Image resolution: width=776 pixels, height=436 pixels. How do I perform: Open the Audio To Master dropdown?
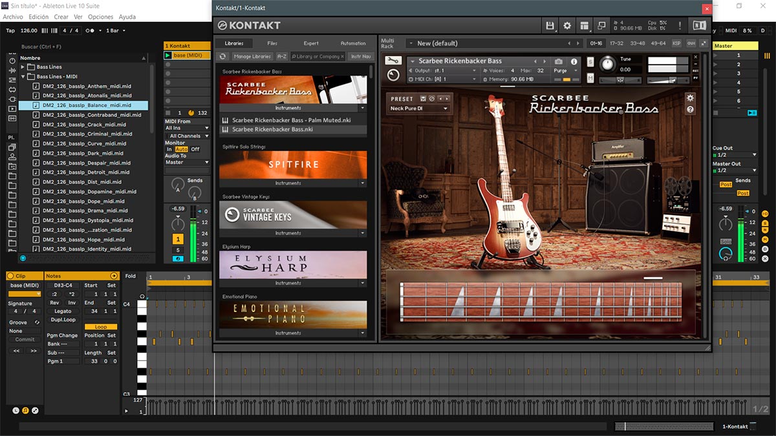pos(188,162)
